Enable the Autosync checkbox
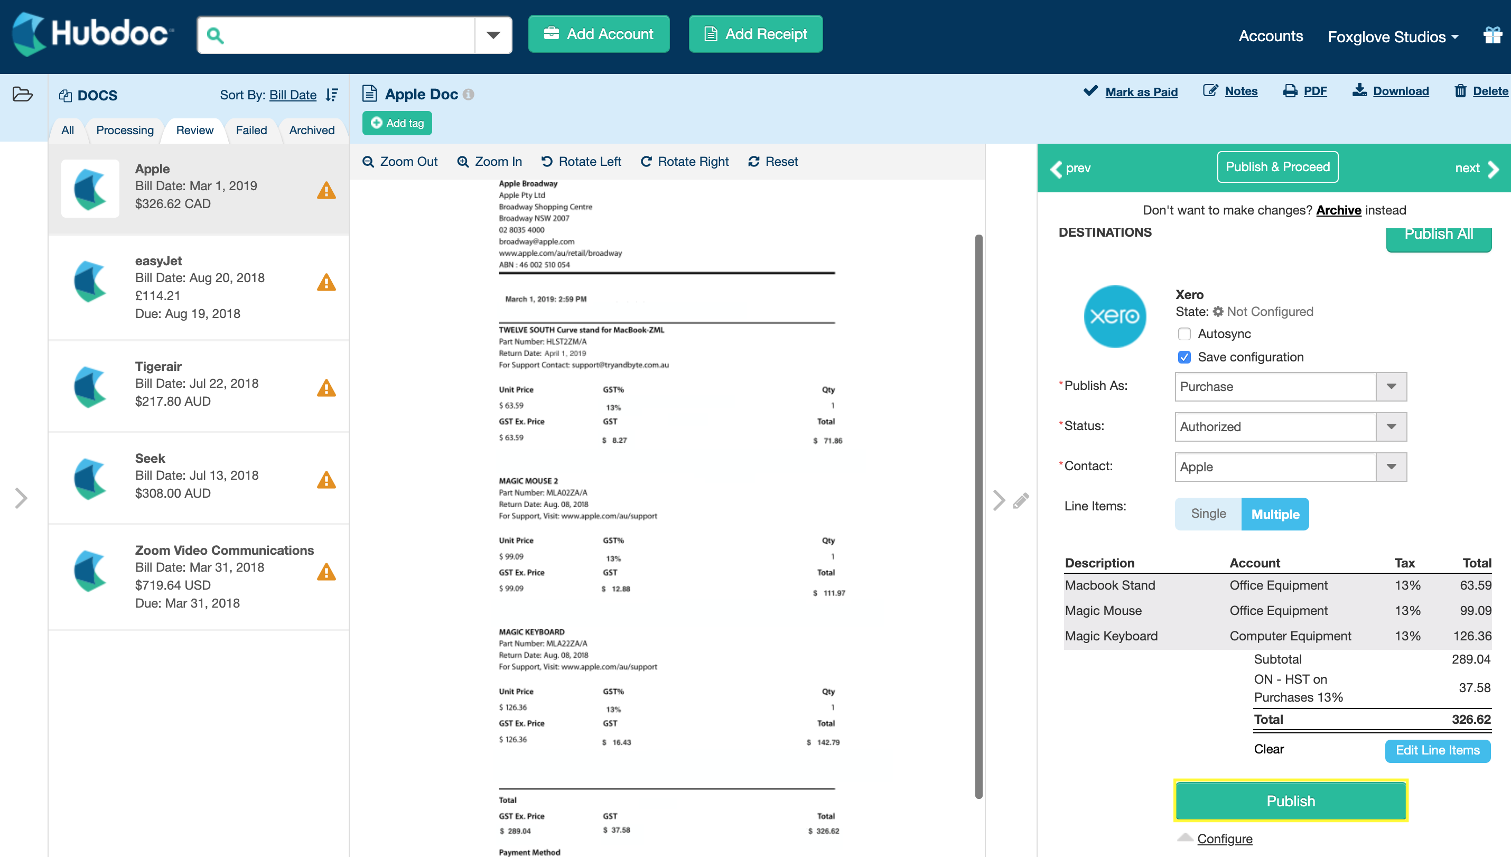1511x857 pixels. pyautogui.click(x=1184, y=334)
